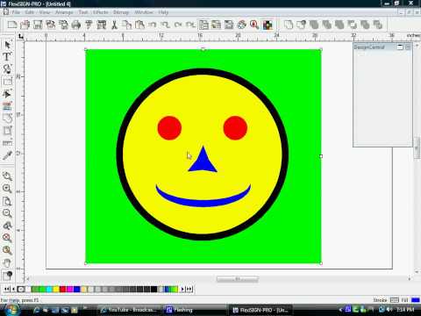Click the red magnifier toolbar icon
This screenshot has height=316, width=421.
(x=254, y=25)
